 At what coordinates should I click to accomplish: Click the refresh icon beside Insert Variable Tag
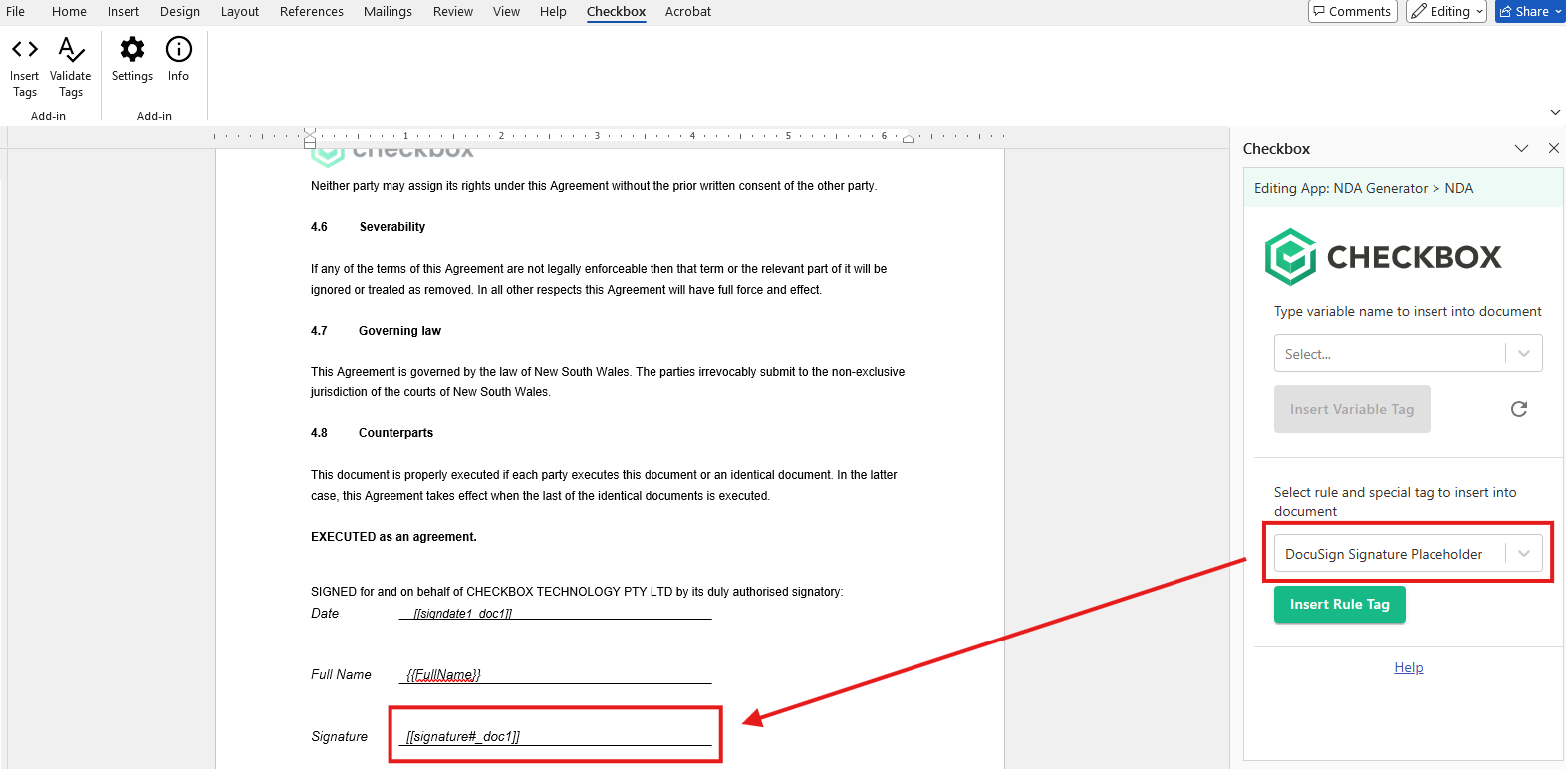point(1519,409)
